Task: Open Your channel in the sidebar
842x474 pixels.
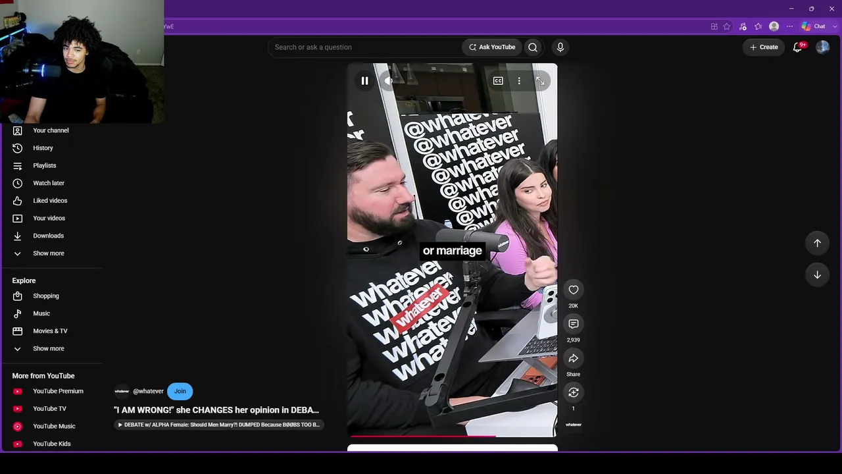Action: (x=51, y=130)
